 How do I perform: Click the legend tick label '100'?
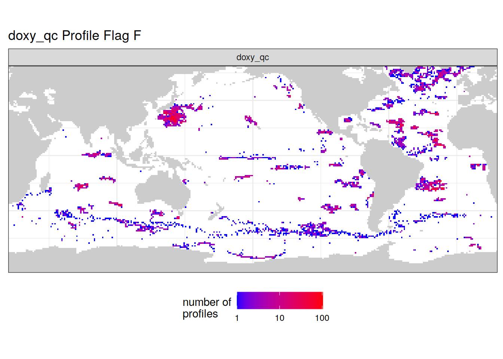click(322, 318)
